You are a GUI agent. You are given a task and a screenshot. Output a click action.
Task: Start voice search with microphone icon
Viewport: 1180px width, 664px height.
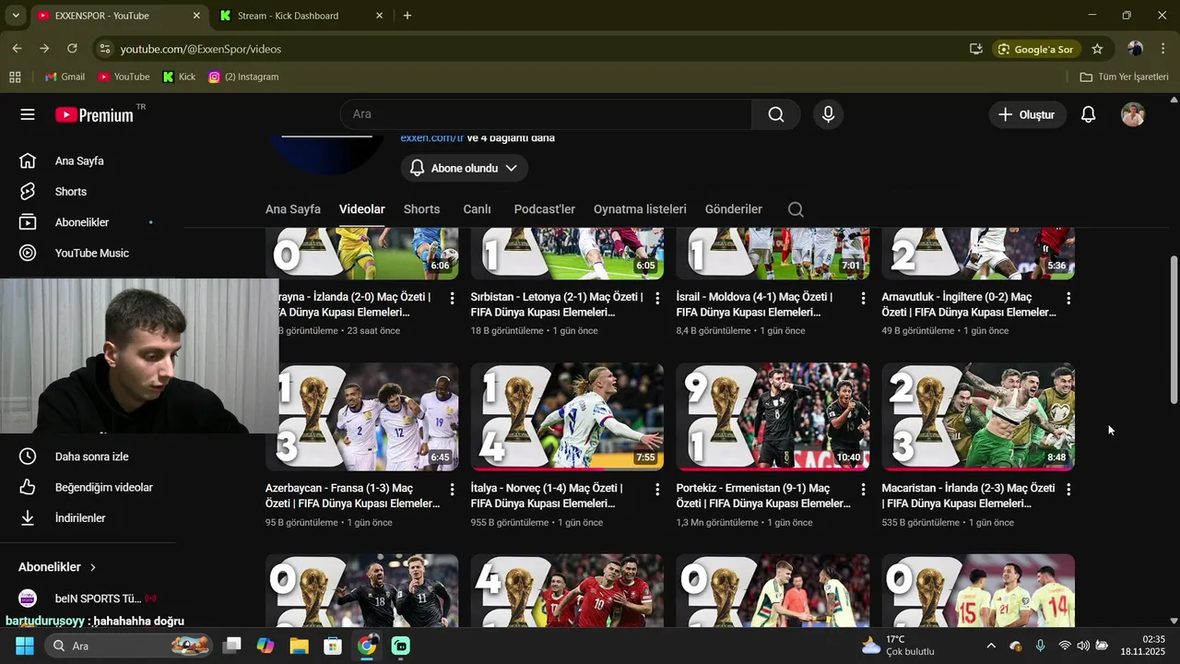click(828, 114)
